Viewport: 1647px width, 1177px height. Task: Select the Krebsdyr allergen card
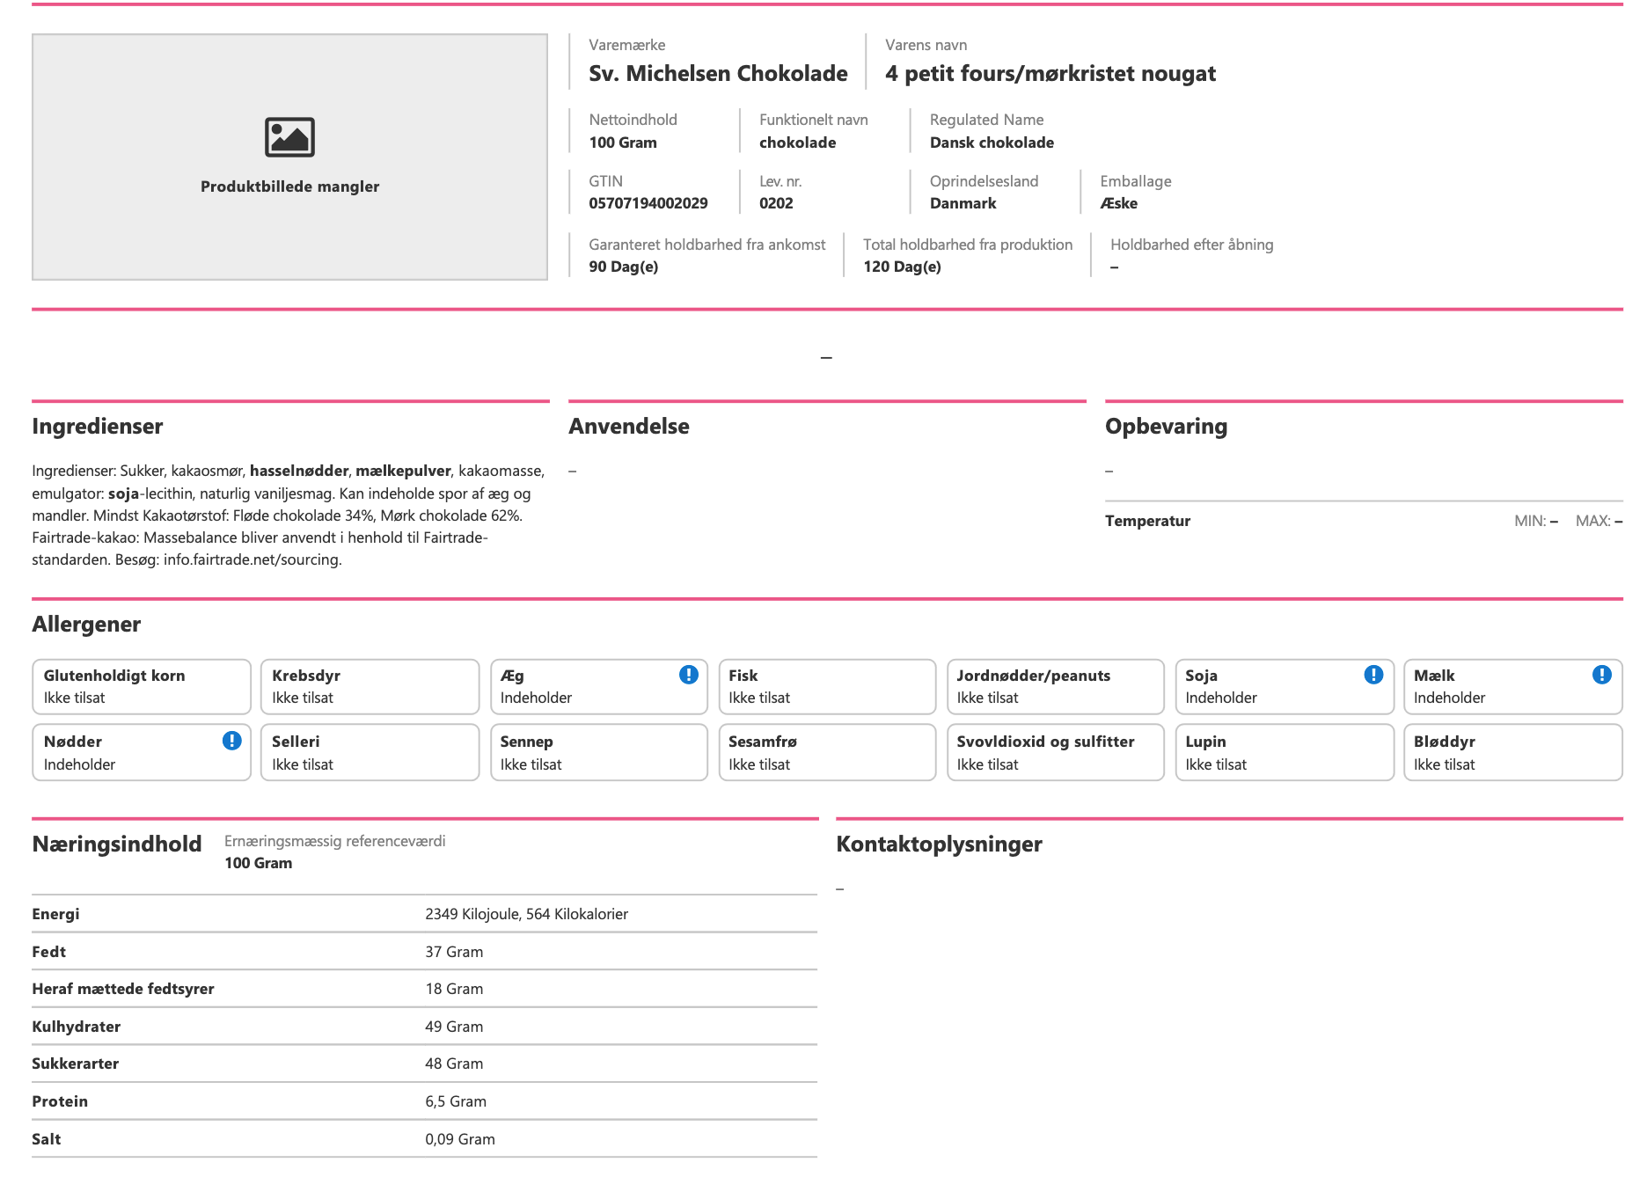coord(370,686)
